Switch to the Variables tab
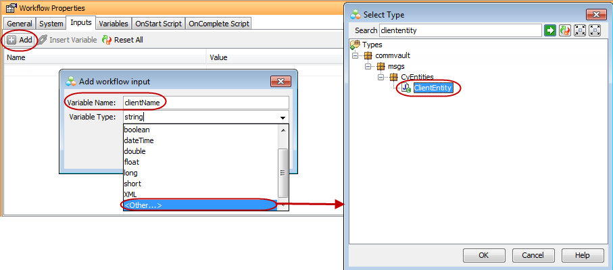Viewport: 613px width, 270px height. click(113, 23)
